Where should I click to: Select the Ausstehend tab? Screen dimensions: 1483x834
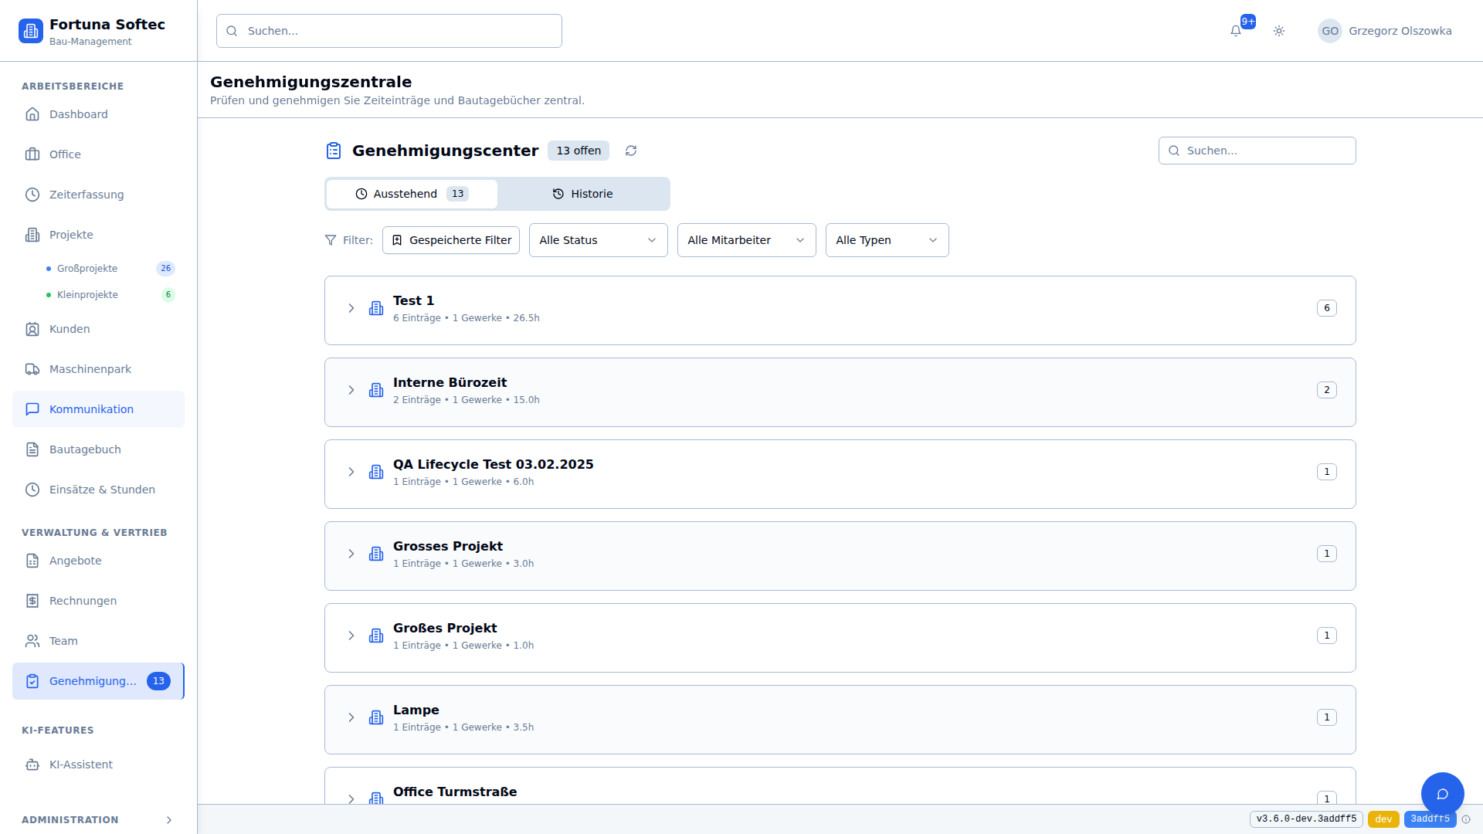tap(412, 194)
